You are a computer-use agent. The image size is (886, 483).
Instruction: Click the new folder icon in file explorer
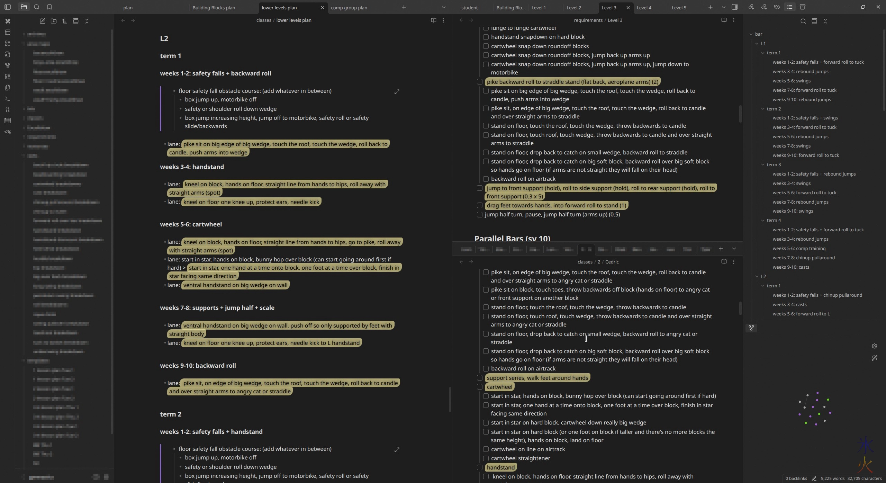click(x=54, y=21)
